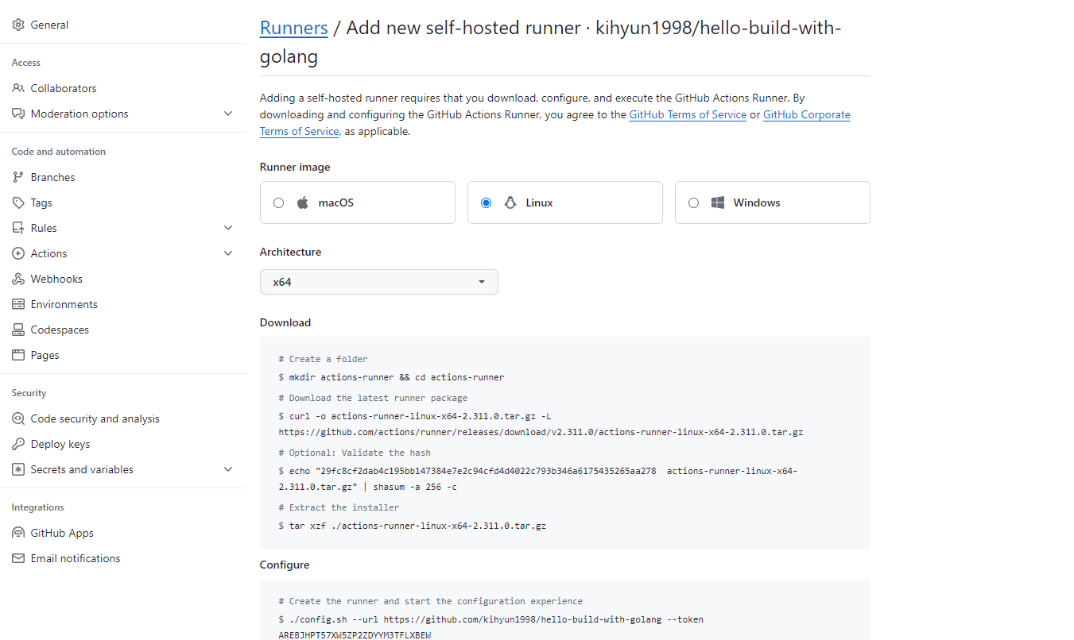Click the GitHub Apps hubot icon

pyautogui.click(x=18, y=533)
